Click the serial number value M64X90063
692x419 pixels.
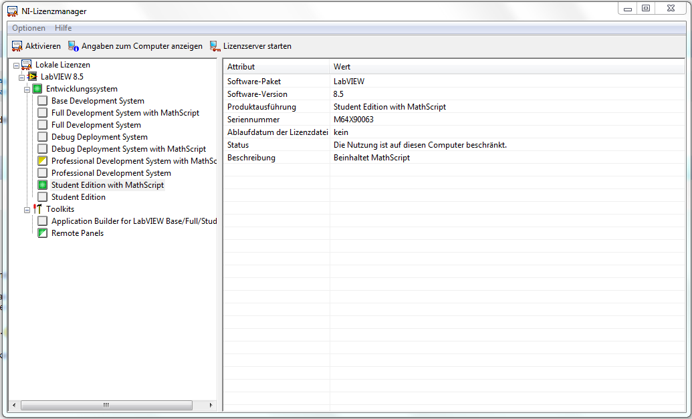coord(354,120)
